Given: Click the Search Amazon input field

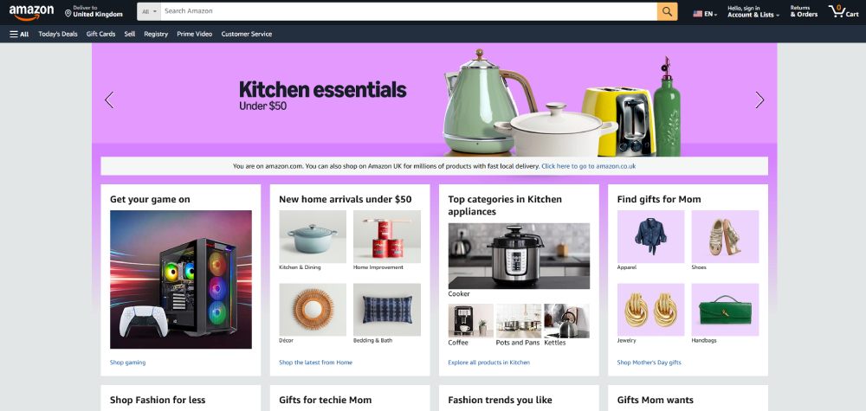Looking at the screenshot, I should (409, 11).
